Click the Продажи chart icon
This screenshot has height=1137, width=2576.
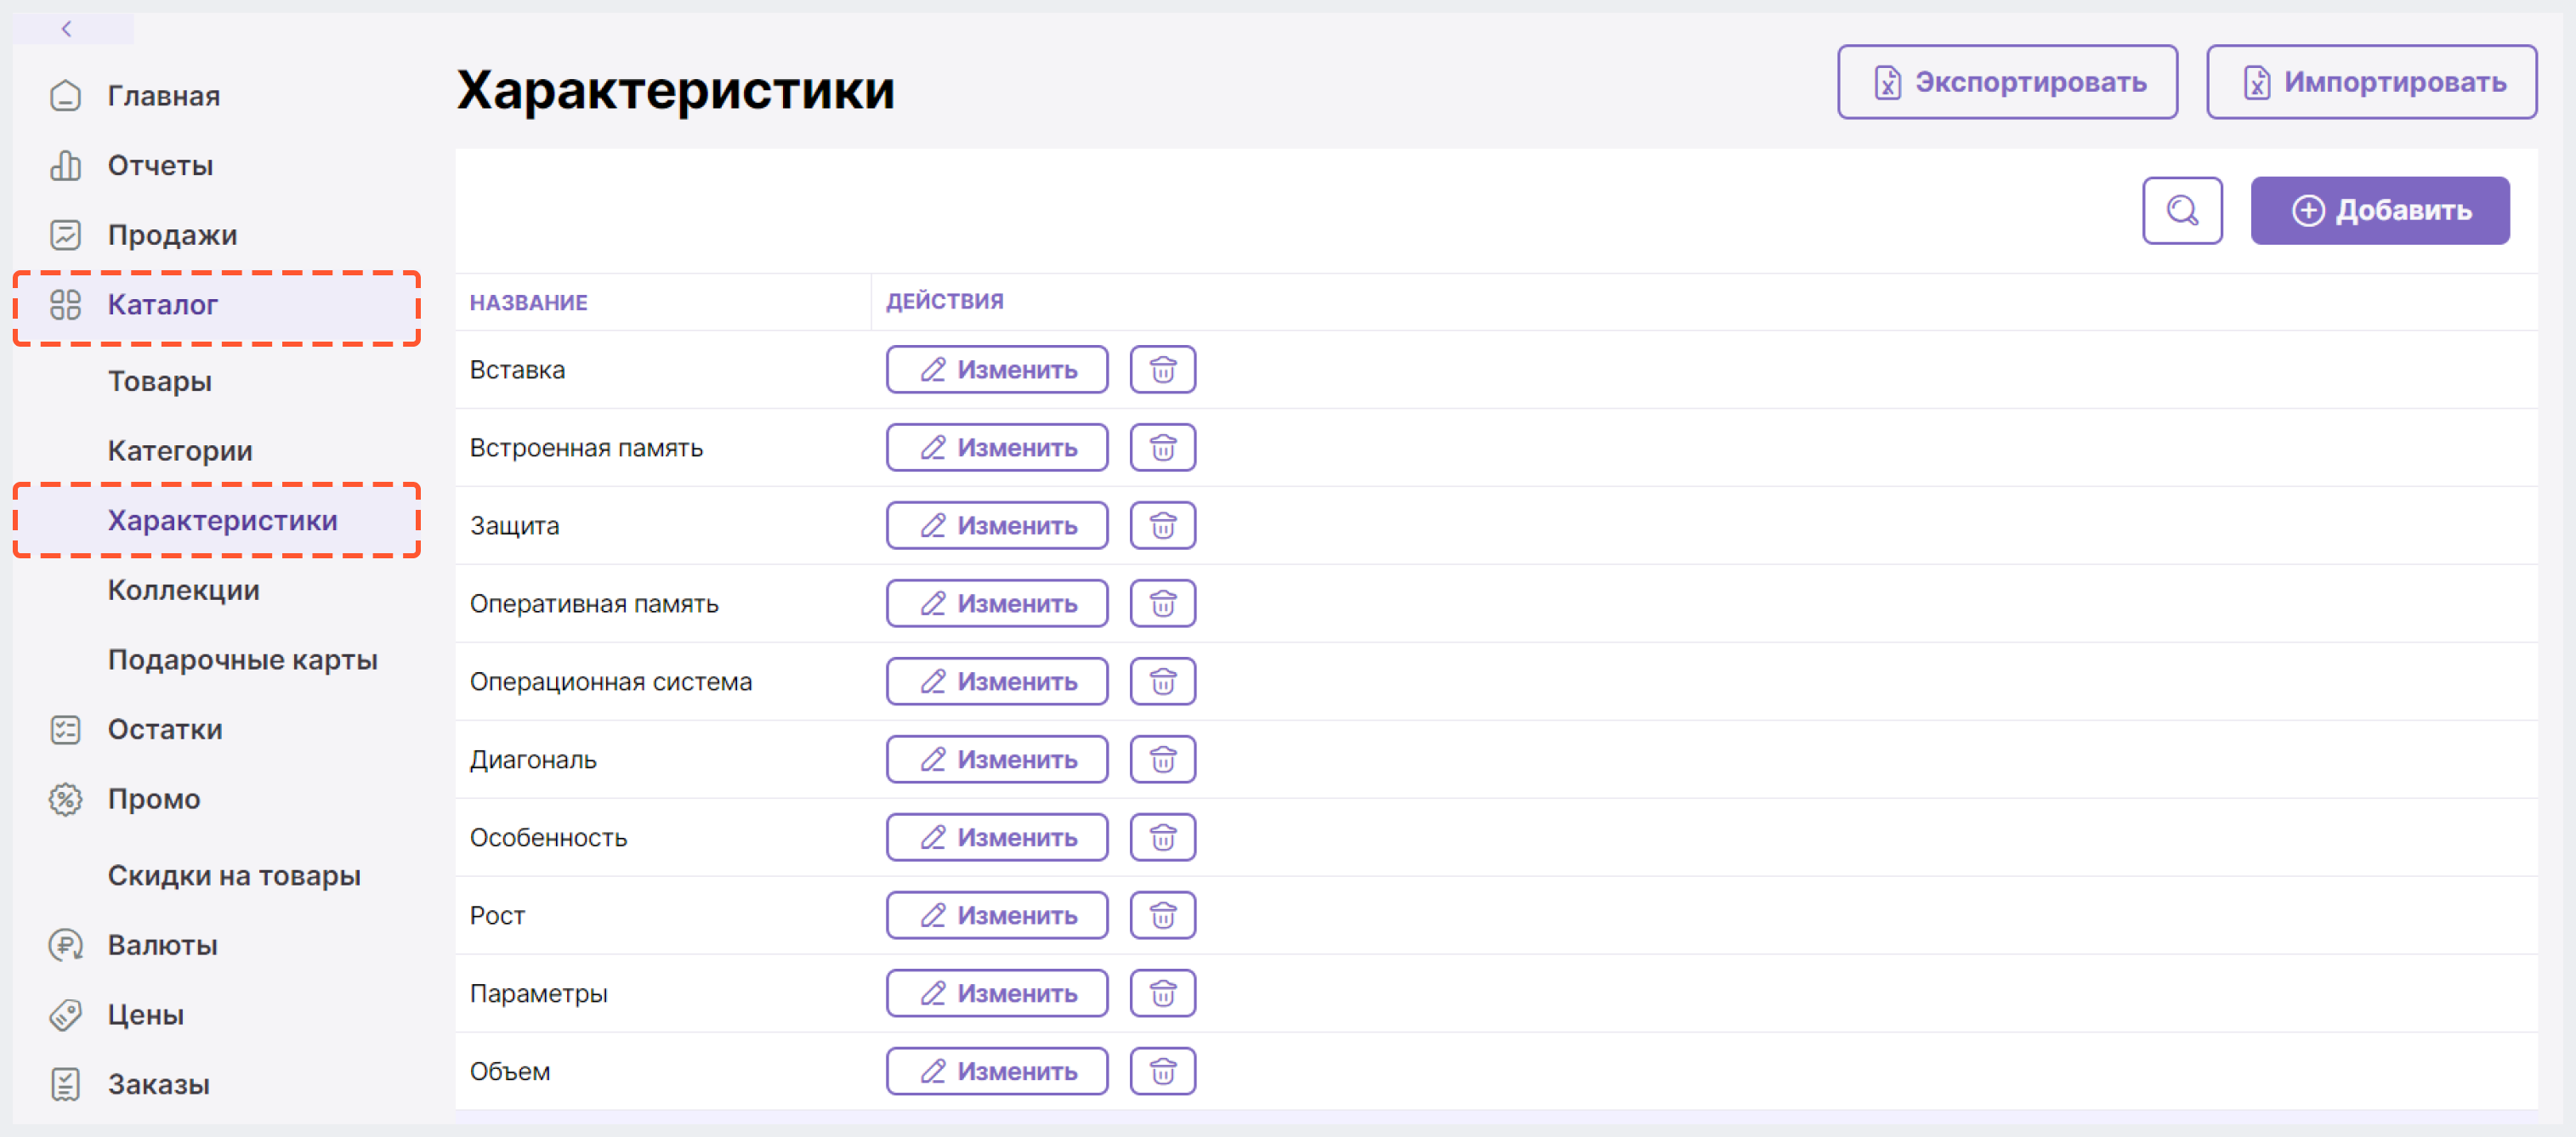point(65,235)
